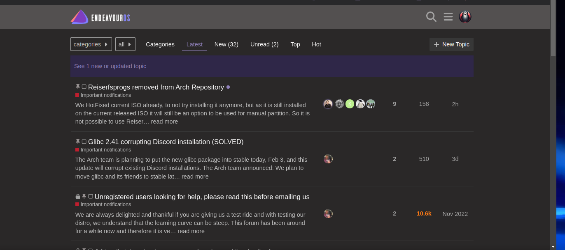565x250 pixels.
Task: Tick bulk-select checkbox for Glibc 2.41 topic
Action: [84, 142]
